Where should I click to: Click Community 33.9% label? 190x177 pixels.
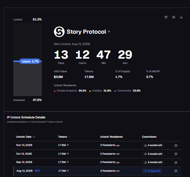tap(129, 91)
